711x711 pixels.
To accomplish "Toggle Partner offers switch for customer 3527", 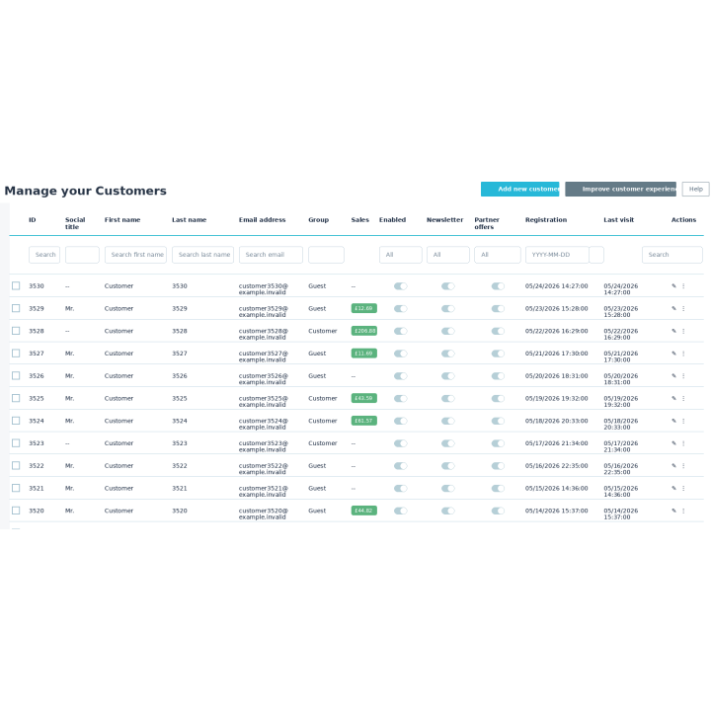I will pyautogui.click(x=498, y=354).
